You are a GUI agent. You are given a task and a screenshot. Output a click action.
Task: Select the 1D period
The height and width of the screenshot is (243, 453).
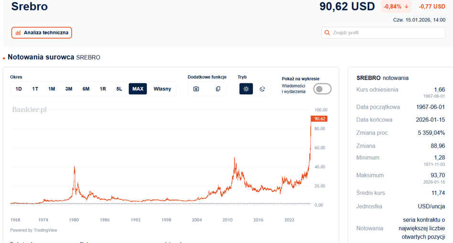19,89
